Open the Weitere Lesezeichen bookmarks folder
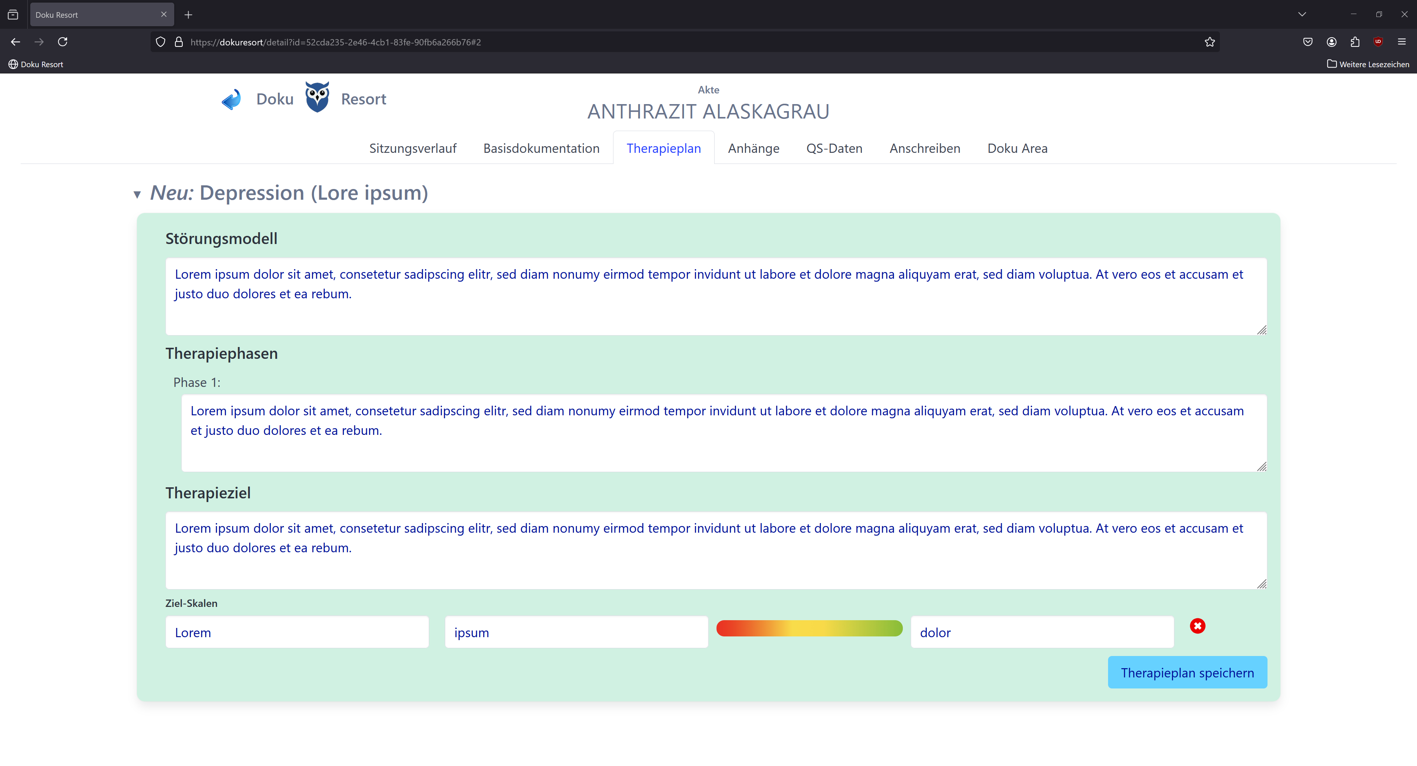Image resolution: width=1417 pixels, height=766 pixels. [1368, 64]
